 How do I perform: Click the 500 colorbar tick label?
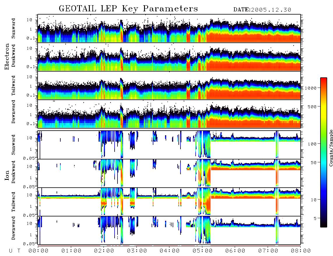point(312,106)
